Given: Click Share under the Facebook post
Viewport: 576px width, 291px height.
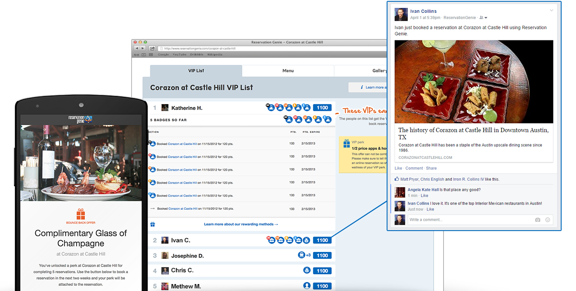Looking at the screenshot, I should pos(431,168).
